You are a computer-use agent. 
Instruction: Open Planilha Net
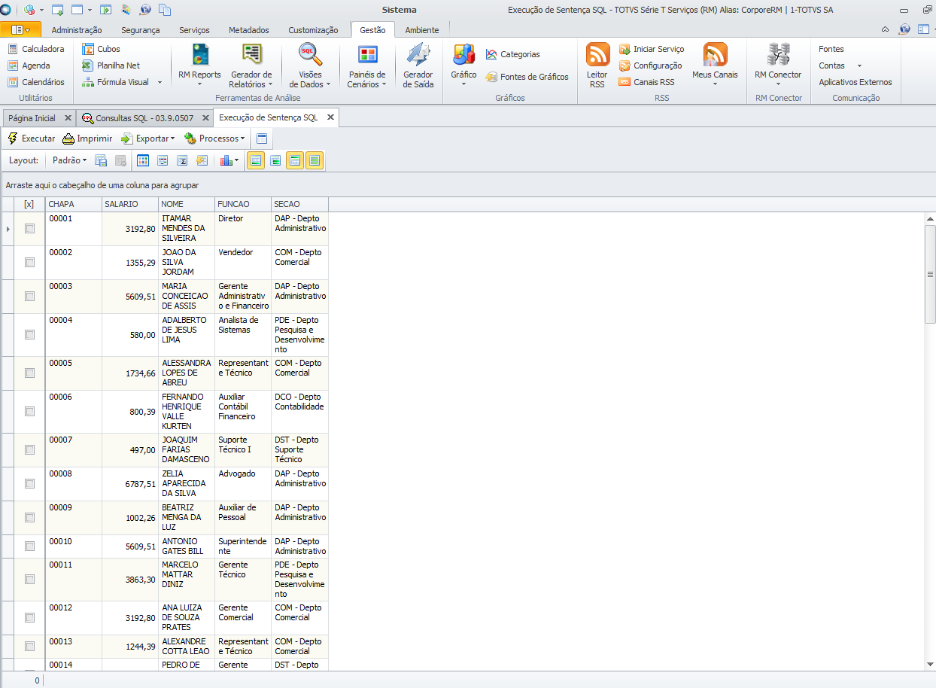click(111, 65)
